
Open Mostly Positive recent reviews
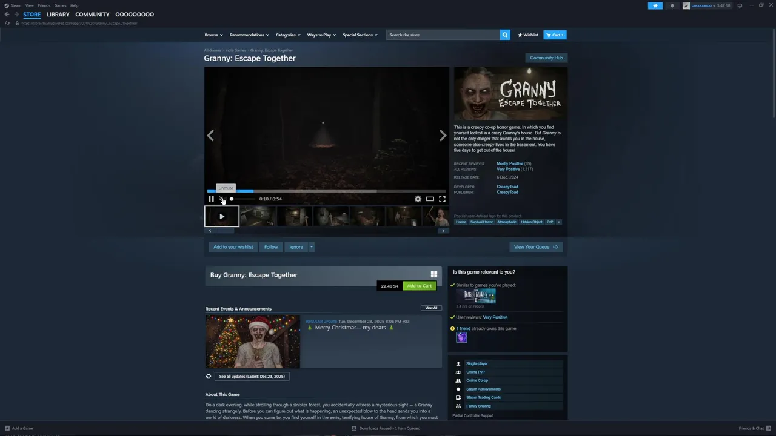pyautogui.click(x=510, y=163)
